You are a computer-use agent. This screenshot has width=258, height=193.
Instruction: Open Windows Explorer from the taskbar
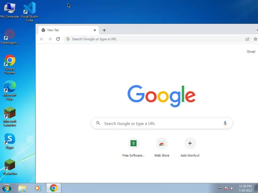pos(22,188)
